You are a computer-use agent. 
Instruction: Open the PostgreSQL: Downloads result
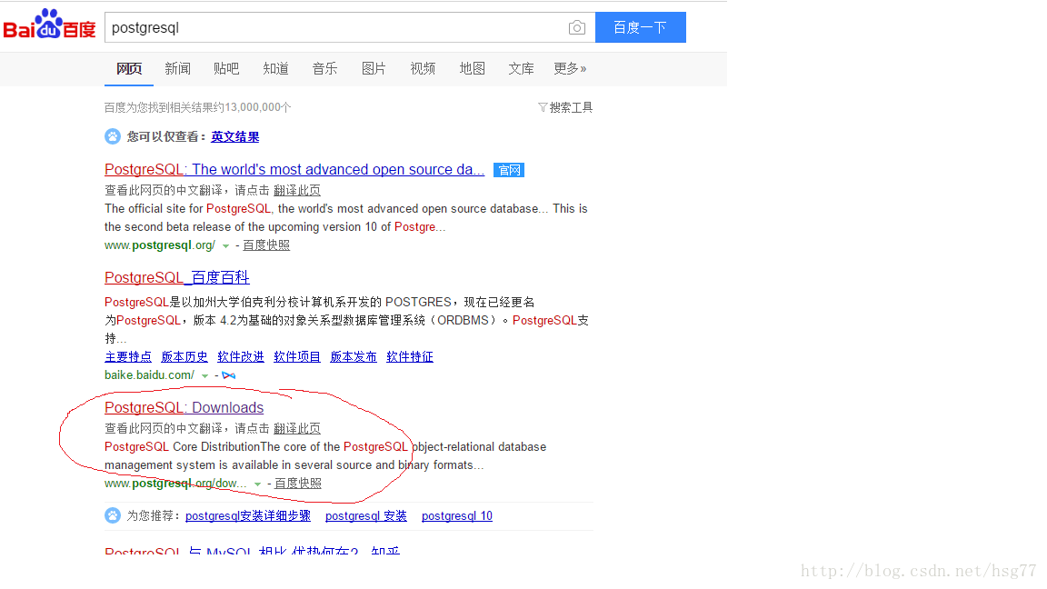click(184, 407)
